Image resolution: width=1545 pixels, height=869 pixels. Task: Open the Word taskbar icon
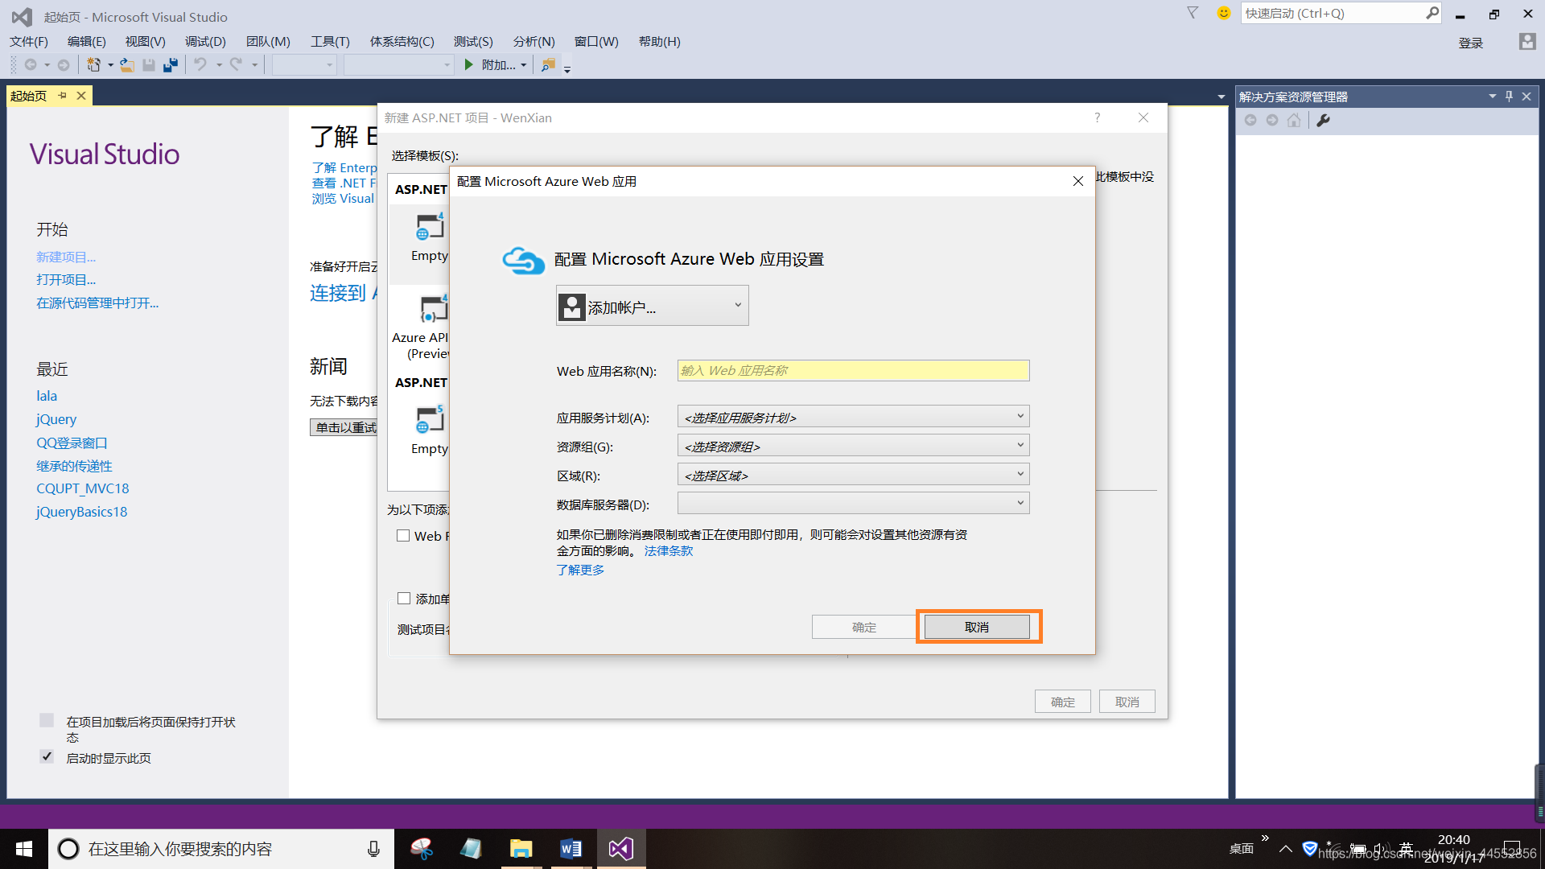click(x=571, y=849)
